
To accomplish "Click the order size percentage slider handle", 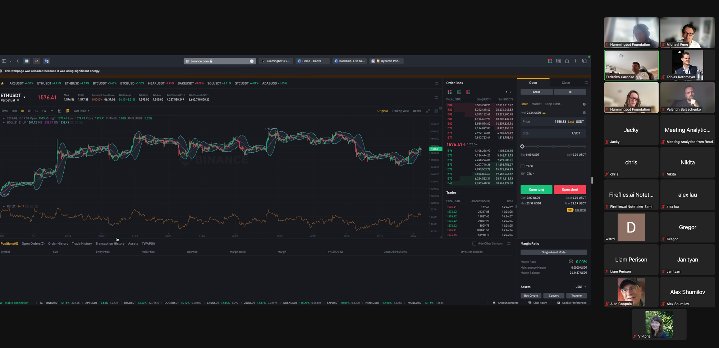I will (x=522, y=146).
